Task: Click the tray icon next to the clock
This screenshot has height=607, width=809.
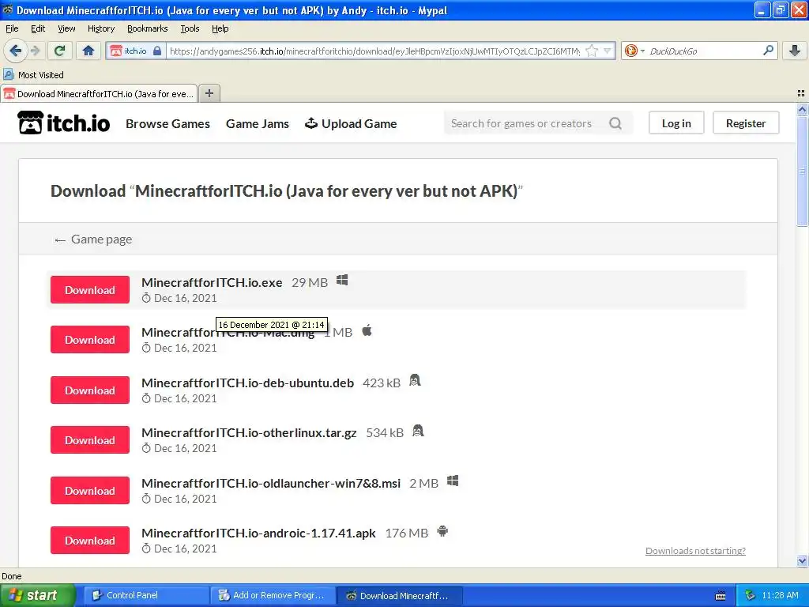Action: [751, 596]
